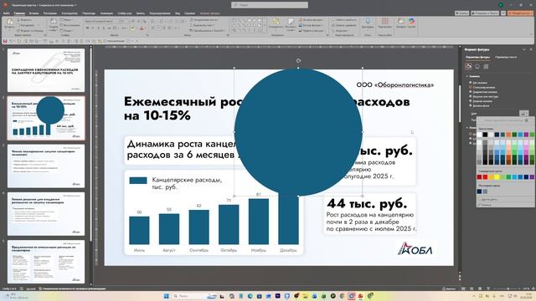Select slide 5 thumbnail
The width and height of the screenshot is (536, 301).
[46, 262]
